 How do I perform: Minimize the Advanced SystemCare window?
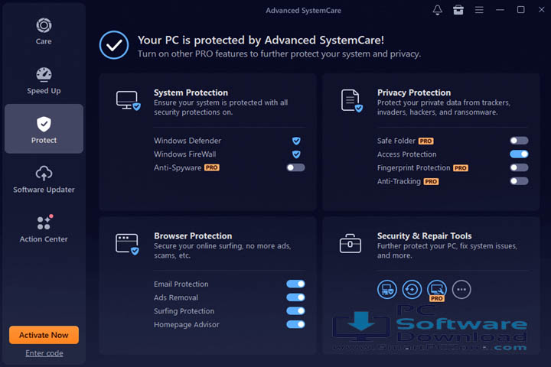coord(500,10)
